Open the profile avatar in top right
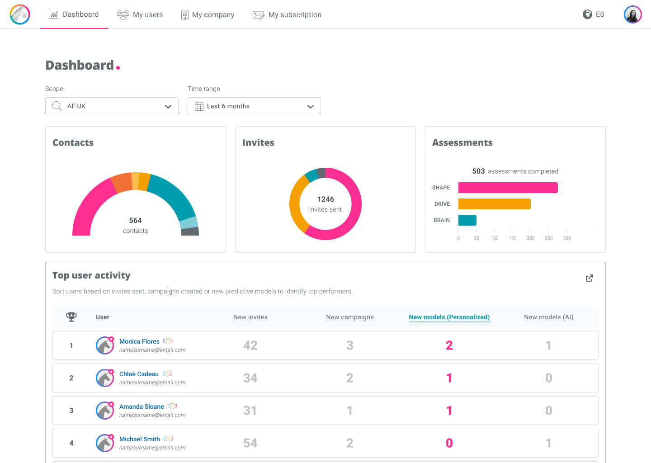The height and width of the screenshot is (463, 651). 633,14
